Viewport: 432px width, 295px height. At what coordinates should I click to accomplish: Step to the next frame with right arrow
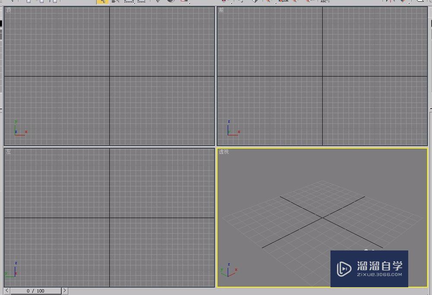tap(65, 291)
